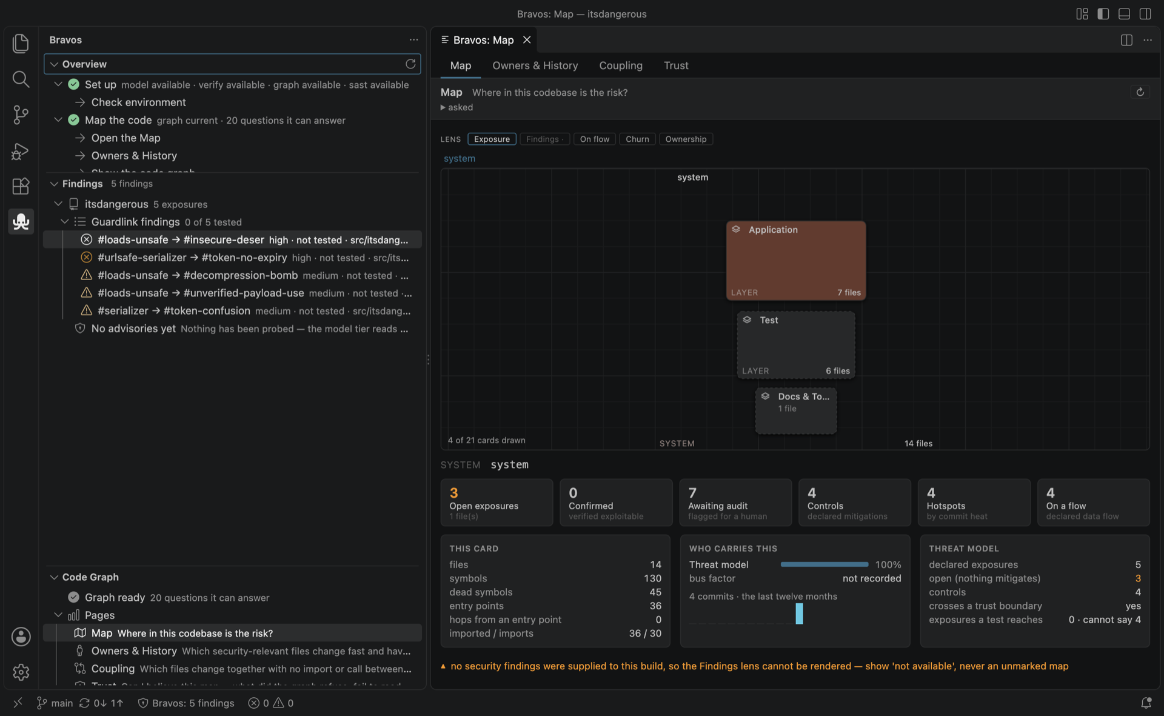The image size is (1164, 716).
Task: Open errors and warnings status item
Action: tap(271, 703)
